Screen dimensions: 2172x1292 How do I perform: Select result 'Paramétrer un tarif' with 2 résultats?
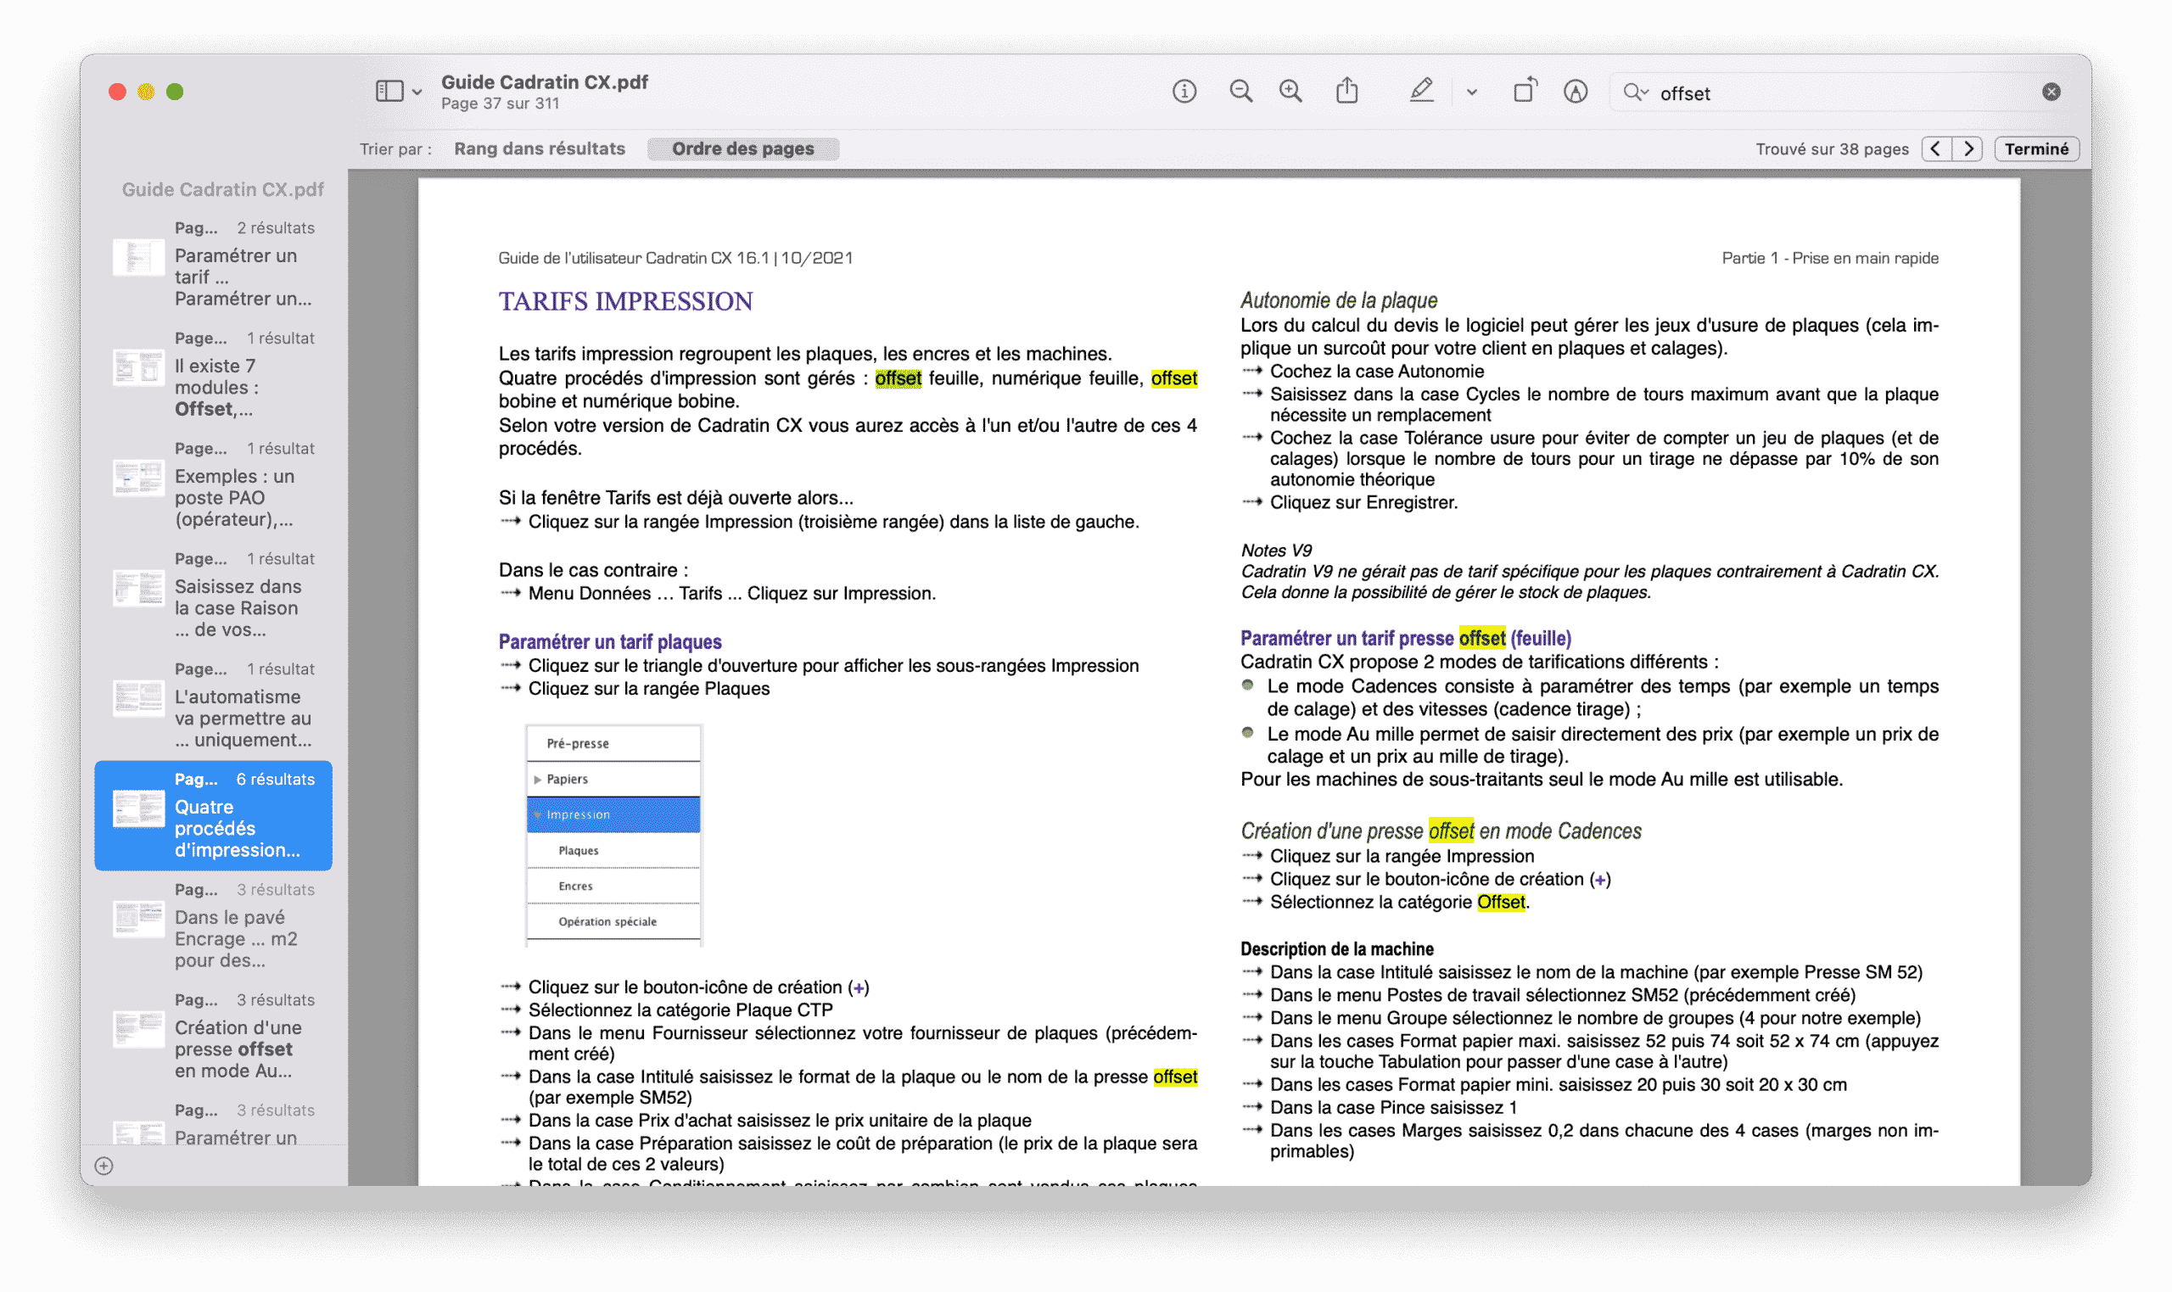[213, 264]
